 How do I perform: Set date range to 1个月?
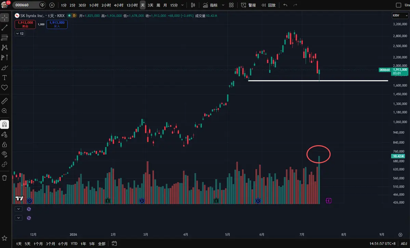tap(38, 244)
